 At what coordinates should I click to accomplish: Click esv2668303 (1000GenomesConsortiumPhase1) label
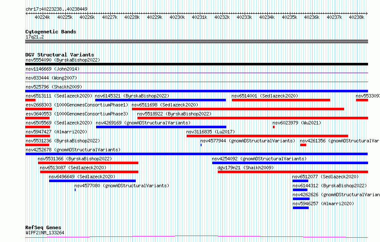(x=77, y=105)
